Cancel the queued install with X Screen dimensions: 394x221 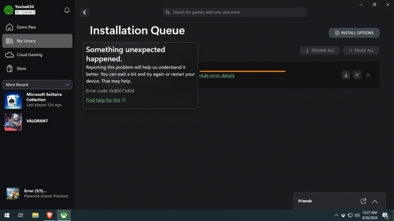(x=357, y=75)
